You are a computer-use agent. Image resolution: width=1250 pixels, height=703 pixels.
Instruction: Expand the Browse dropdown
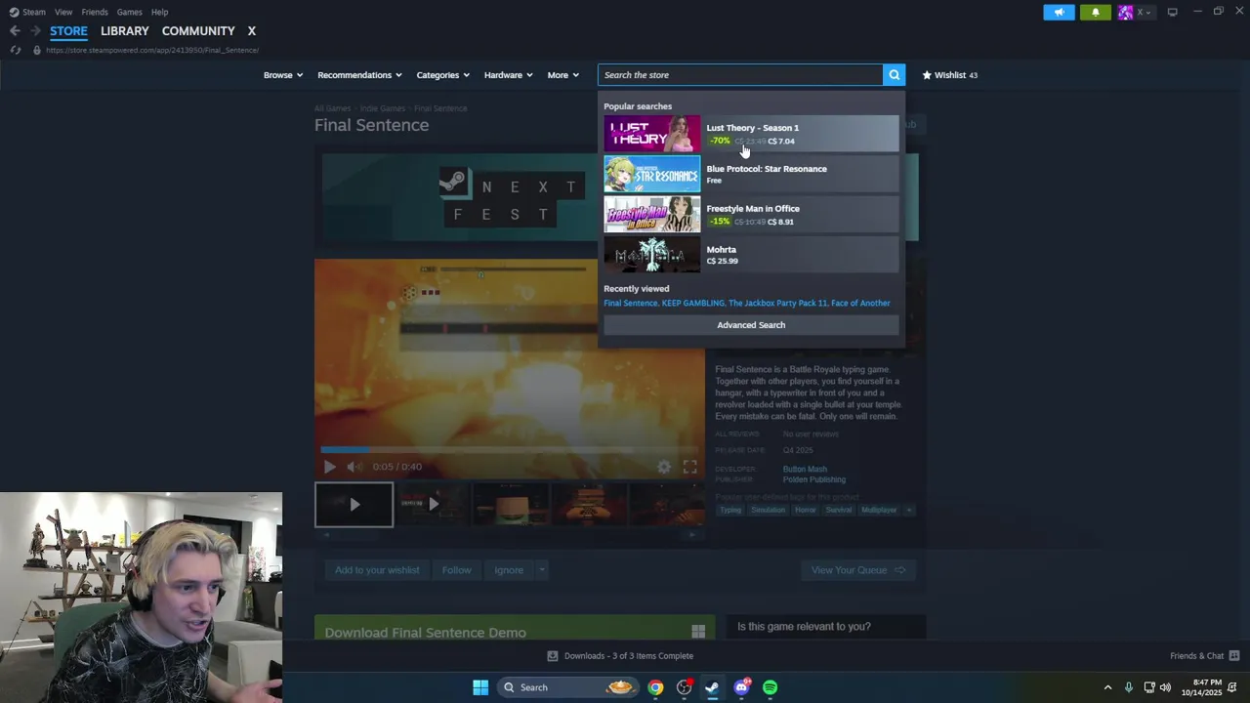pyautogui.click(x=283, y=75)
